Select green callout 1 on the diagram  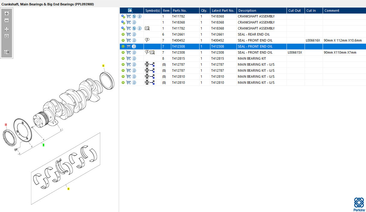44,145
